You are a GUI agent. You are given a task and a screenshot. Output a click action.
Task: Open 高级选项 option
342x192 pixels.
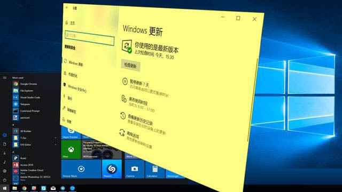[133, 135]
